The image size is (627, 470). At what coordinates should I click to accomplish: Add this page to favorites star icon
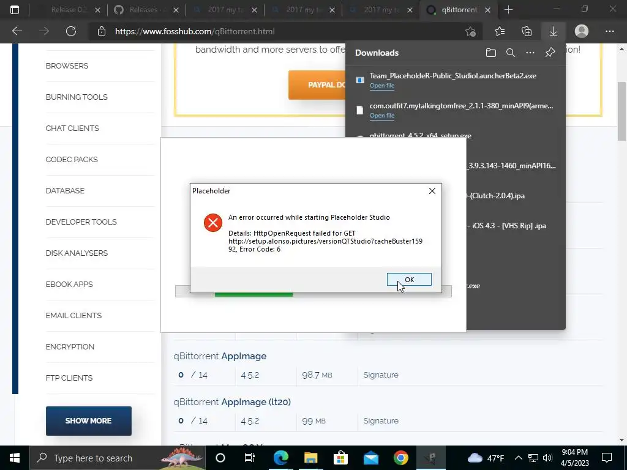pos(471,31)
